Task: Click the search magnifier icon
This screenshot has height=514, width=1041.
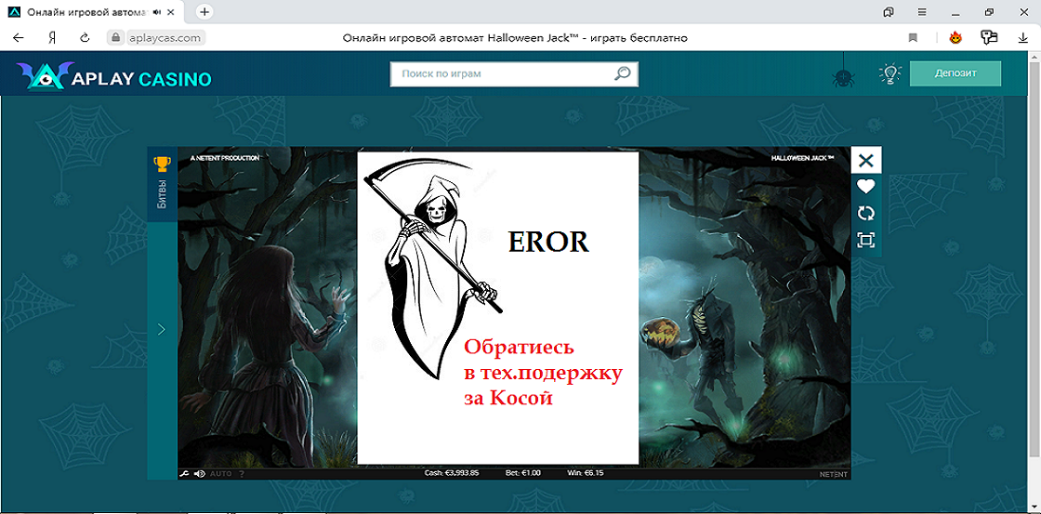Action: (622, 73)
